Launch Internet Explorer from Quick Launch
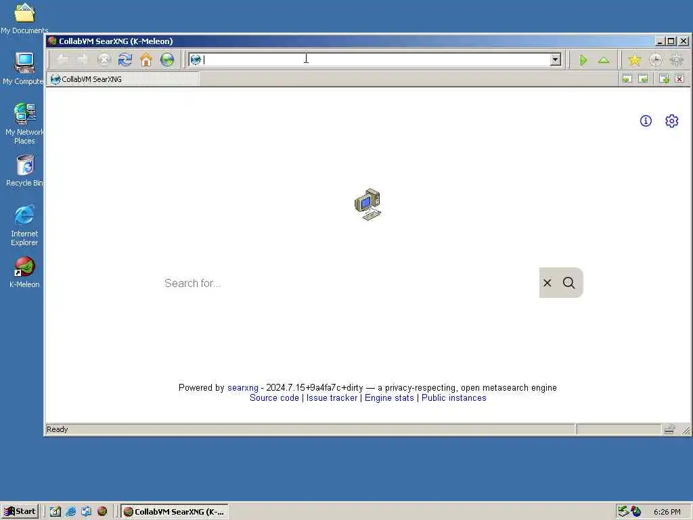This screenshot has height=520, width=693. 70,512
